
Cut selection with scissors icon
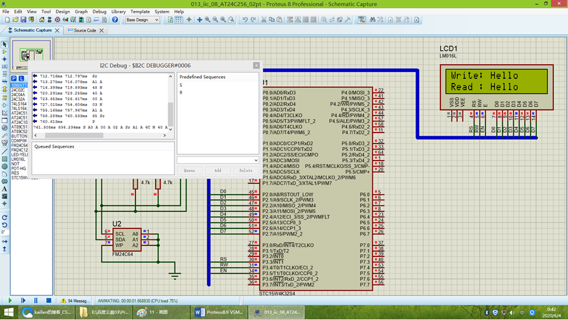[x=264, y=20]
